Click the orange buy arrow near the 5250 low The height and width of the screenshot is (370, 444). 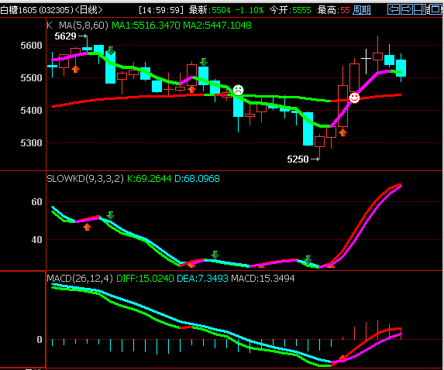[342, 132]
